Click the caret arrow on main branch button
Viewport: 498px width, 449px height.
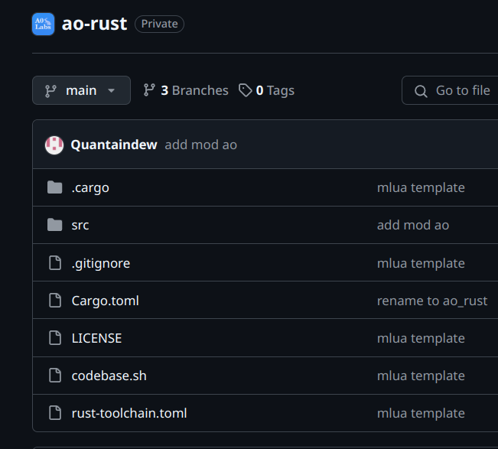point(111,90)
